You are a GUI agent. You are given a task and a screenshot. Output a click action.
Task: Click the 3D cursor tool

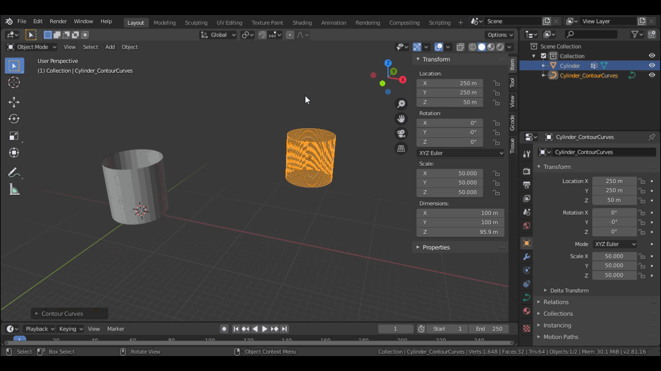tap(14, 83)
